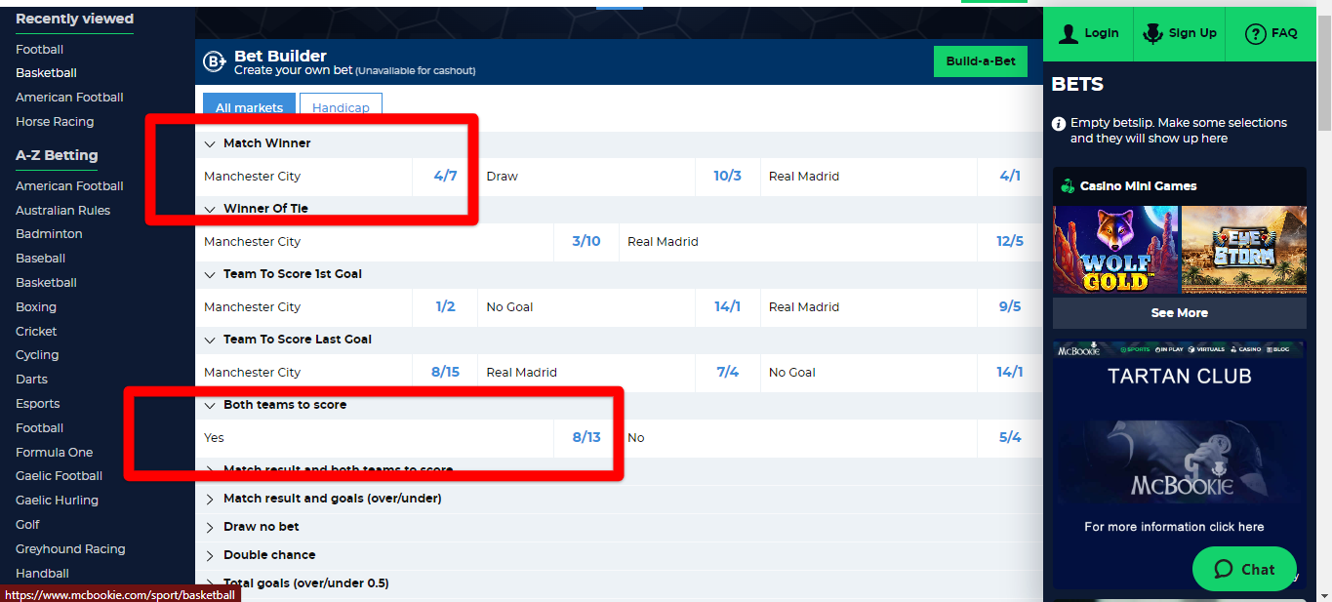This screenshot has height=602, width=1332.
Task: Open the Sign Up link
Action: pos(1180,34)
